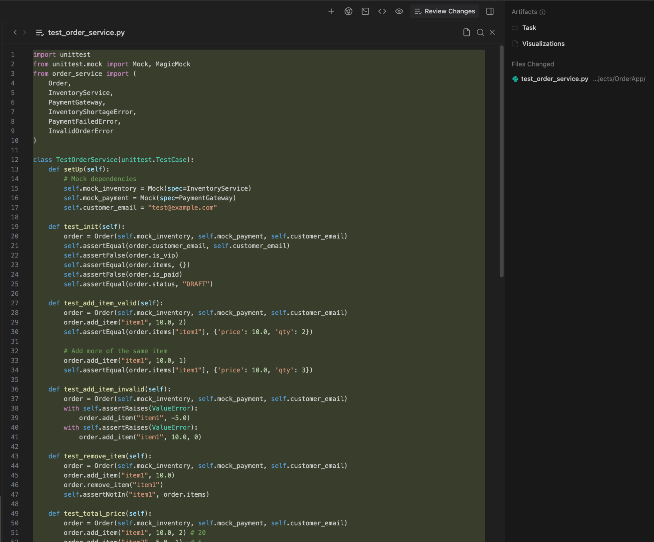Click the test_init function name in the code
Screen dimensions: 654x542
coord(81,227)
